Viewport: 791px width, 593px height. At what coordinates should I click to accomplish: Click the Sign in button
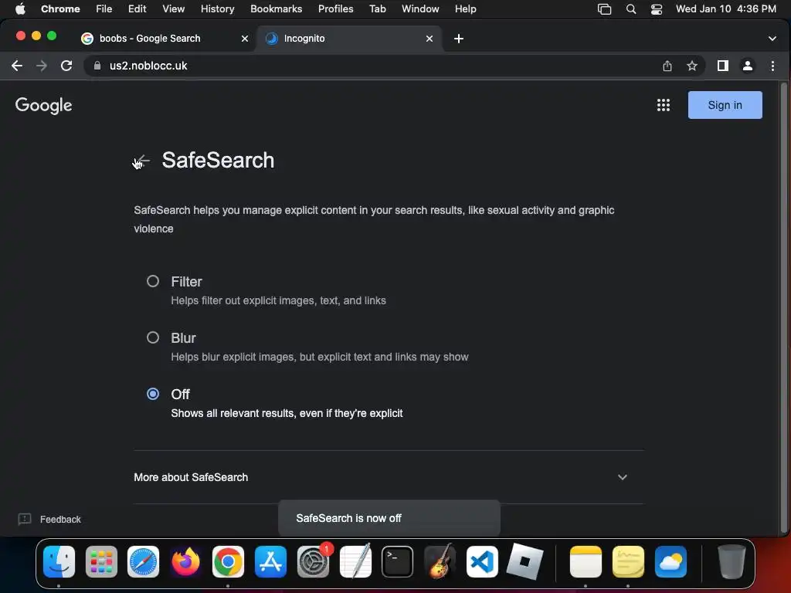click(725, 105)
